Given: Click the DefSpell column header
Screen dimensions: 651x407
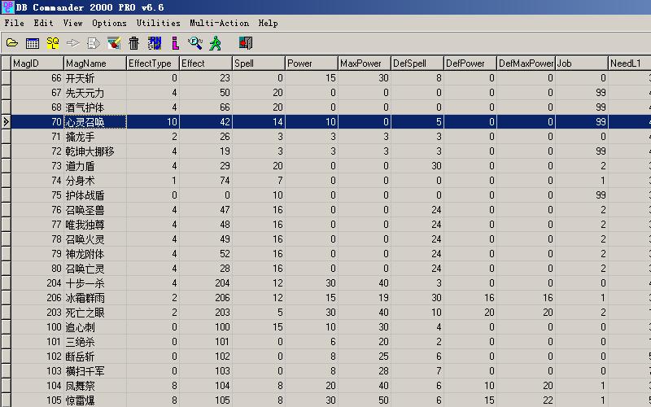Looking at the screenshot, I should click(416, 63).
